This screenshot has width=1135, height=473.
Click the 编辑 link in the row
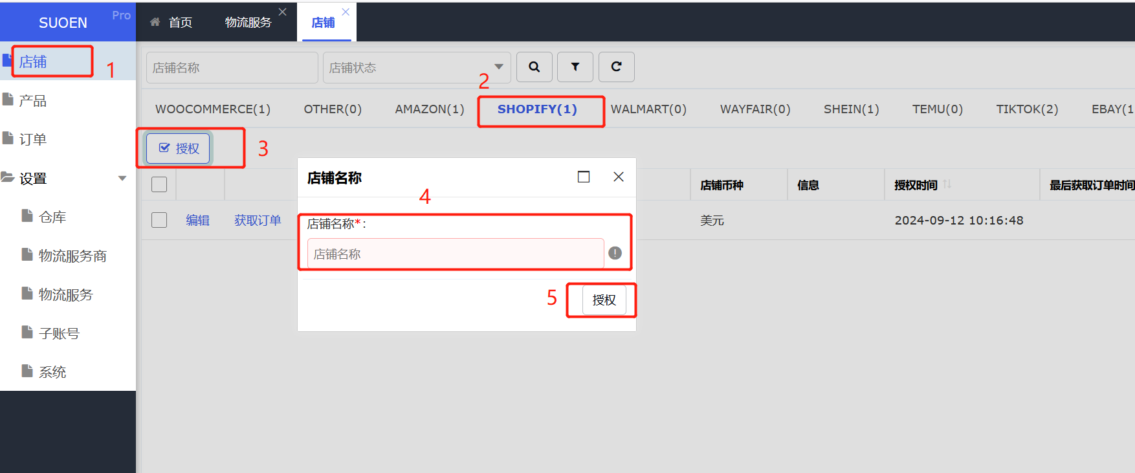coord(197,221)
